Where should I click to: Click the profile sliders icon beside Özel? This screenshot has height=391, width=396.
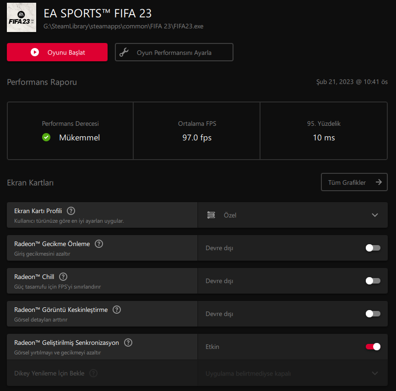point(211,215)
